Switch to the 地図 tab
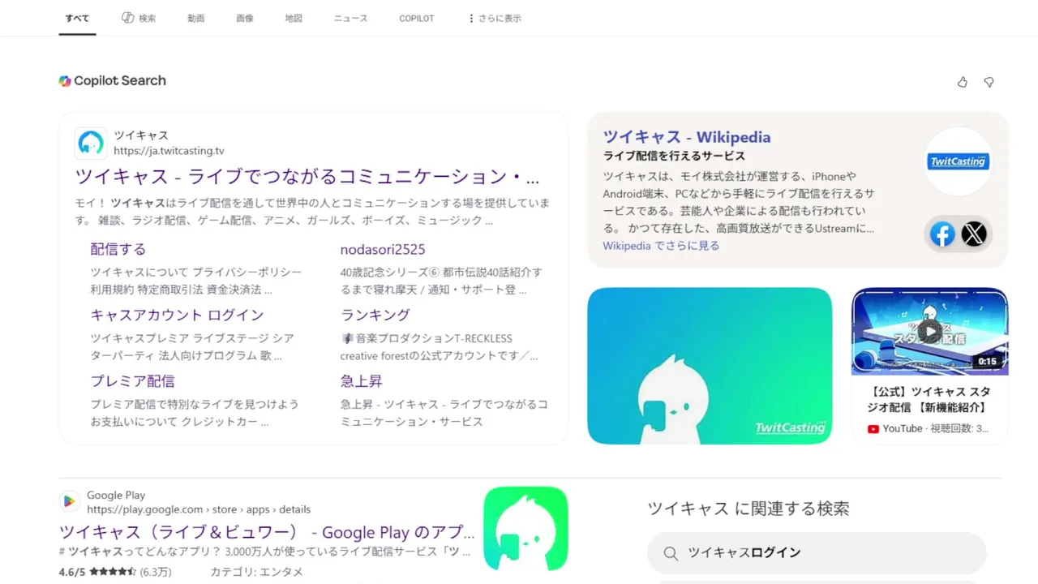1038x584 pixels. (294, 18)
